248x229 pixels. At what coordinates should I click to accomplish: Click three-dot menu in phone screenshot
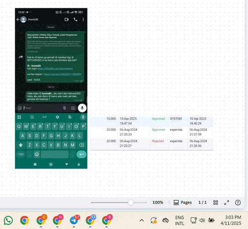(83, 19)
